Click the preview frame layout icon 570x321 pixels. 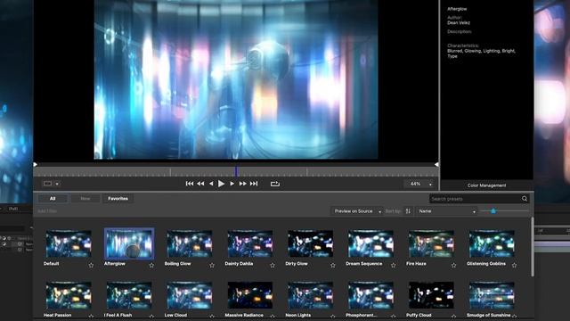[x=47, y=184]
